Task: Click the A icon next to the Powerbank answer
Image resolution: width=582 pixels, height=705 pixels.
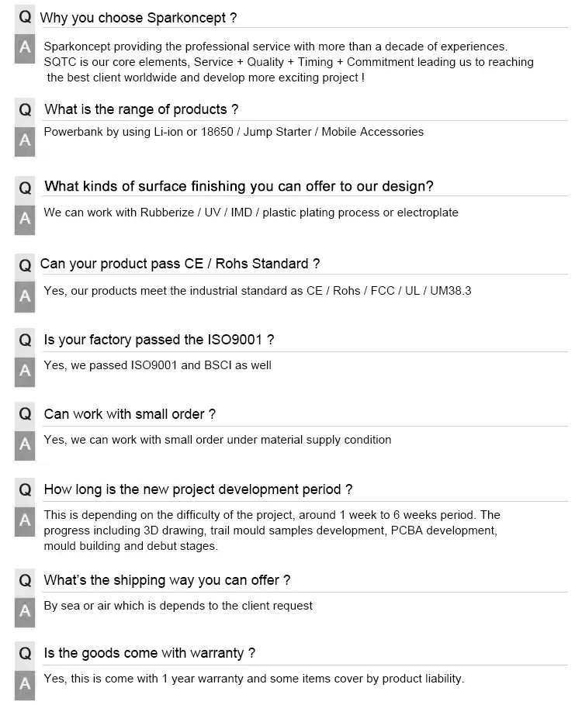Action: pyautogui.click(x=25, y=140)
